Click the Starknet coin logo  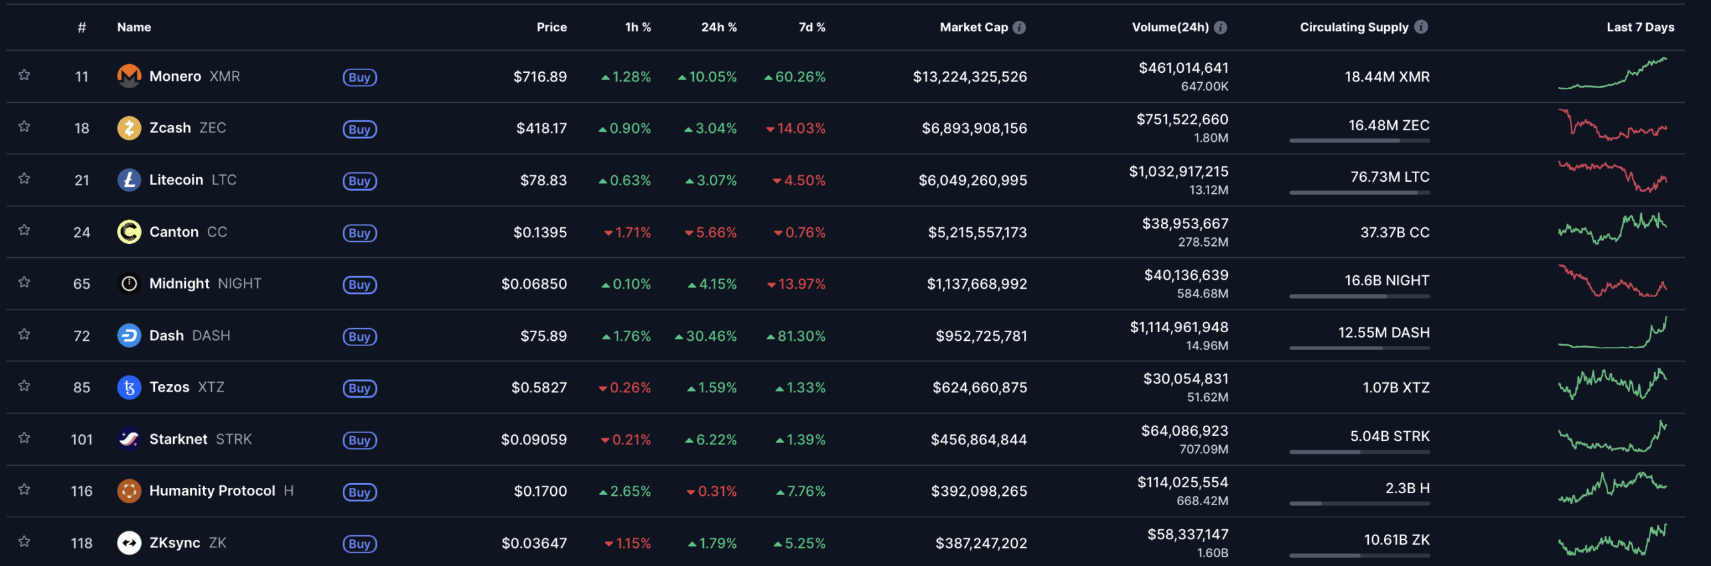(x=129, y=439)
